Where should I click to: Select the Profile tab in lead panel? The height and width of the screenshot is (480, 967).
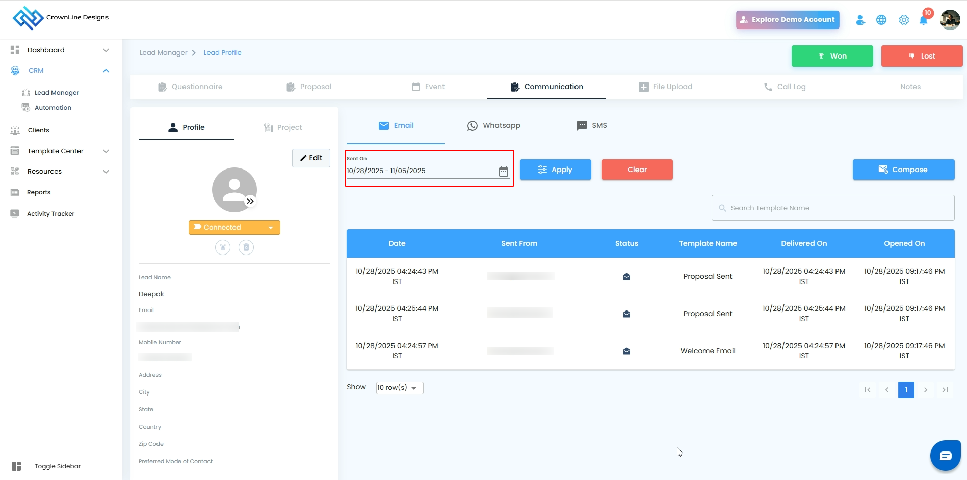(x=187, y=128)
